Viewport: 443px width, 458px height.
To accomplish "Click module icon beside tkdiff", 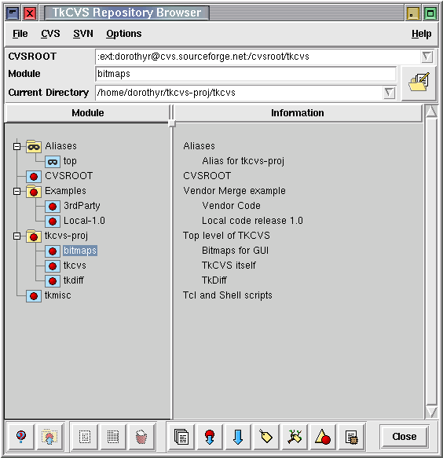I will pos(53,280).
